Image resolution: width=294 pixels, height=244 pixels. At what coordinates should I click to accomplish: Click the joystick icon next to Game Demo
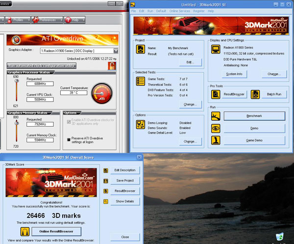point(216,140)
